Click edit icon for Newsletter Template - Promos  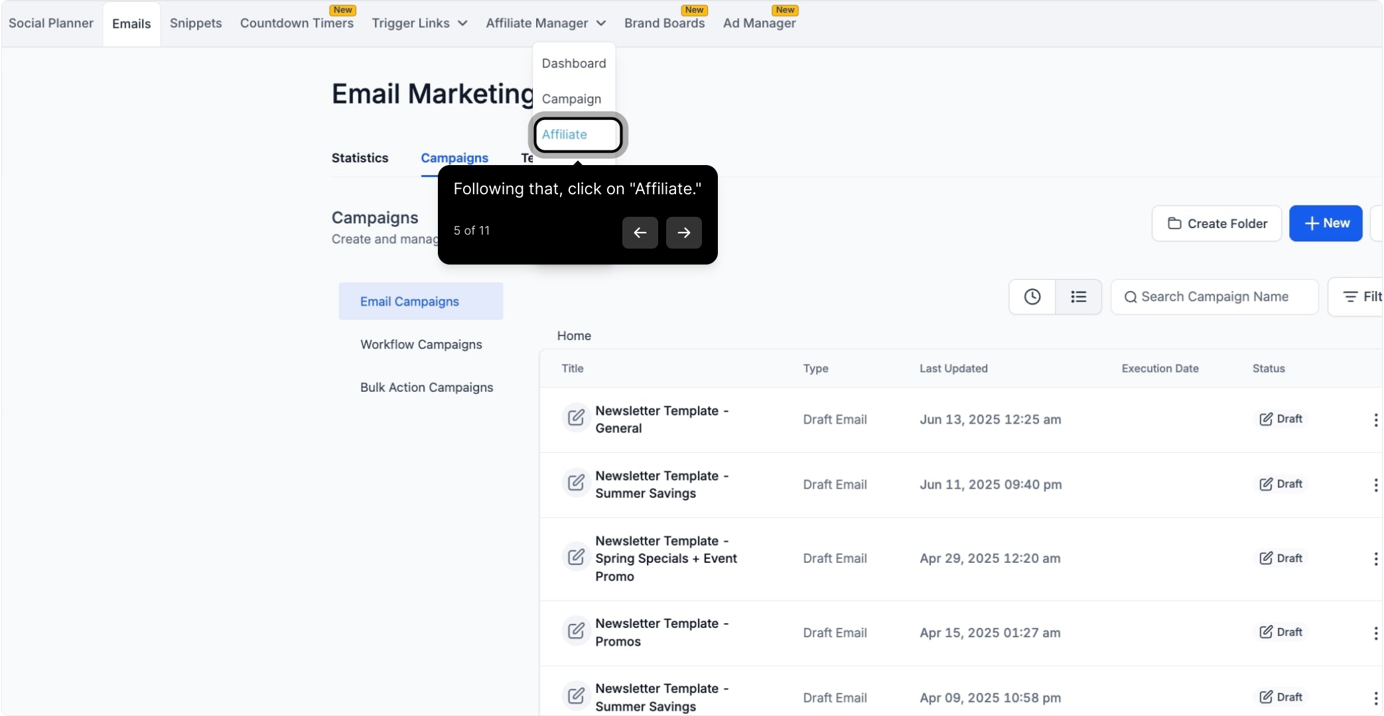click(576, 630)
